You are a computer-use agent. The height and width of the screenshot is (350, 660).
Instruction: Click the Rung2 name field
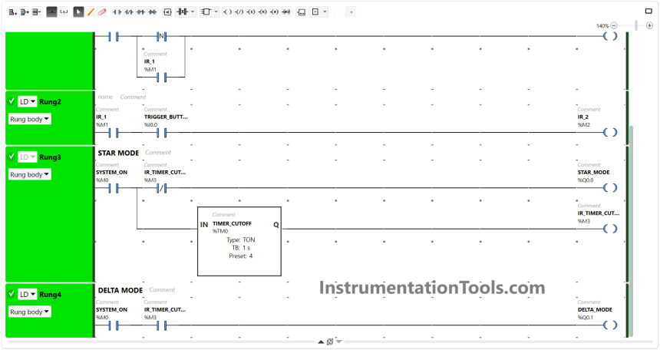pos(105,97)
